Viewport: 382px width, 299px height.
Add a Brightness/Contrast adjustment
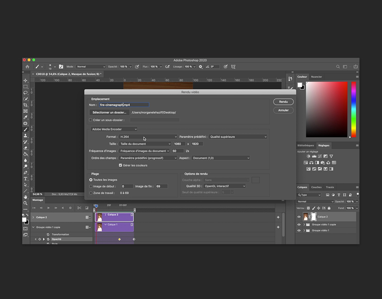click(x=309, y=156)
